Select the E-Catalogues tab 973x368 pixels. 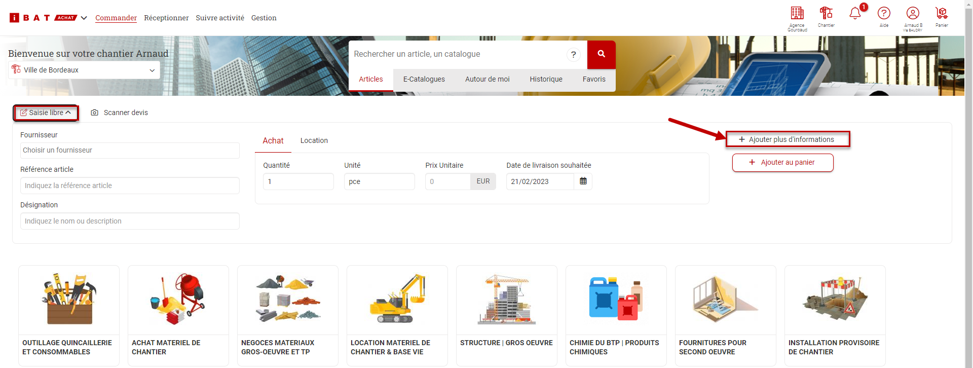click(424, 80)
